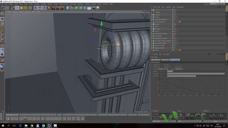Toggle the Z axis lock

pos(44,8)
